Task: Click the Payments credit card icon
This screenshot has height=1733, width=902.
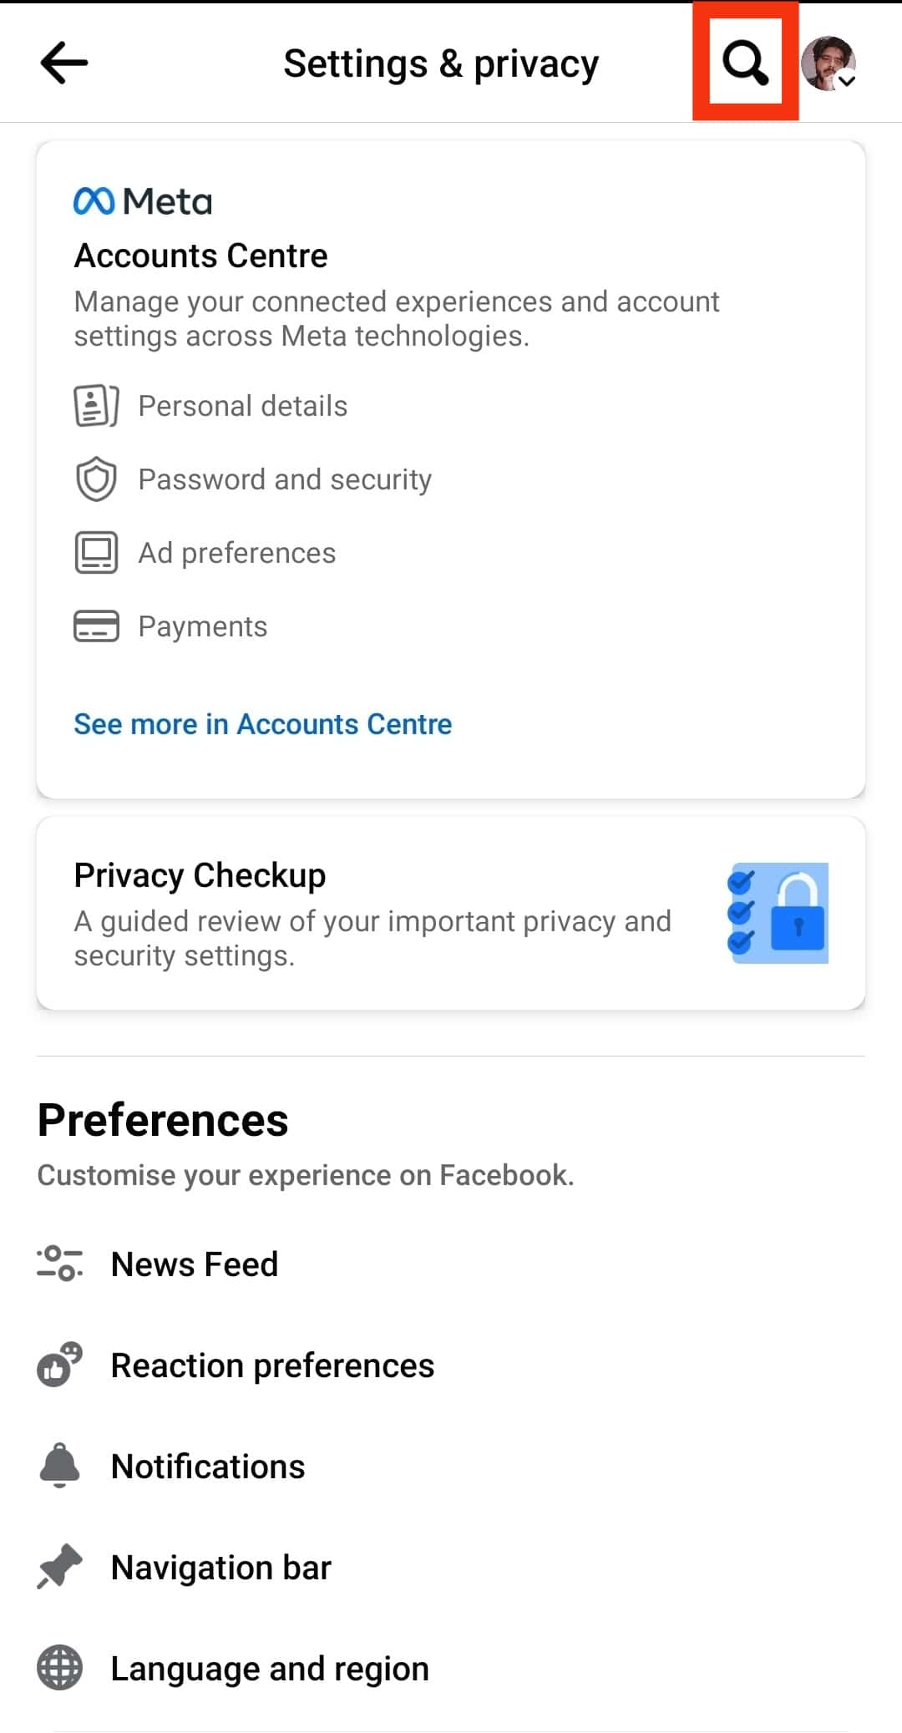Action: point(96,626)
